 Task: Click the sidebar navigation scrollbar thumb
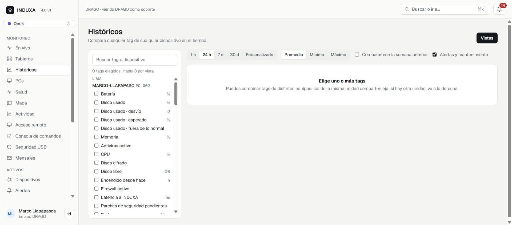(x=73, y=80)
